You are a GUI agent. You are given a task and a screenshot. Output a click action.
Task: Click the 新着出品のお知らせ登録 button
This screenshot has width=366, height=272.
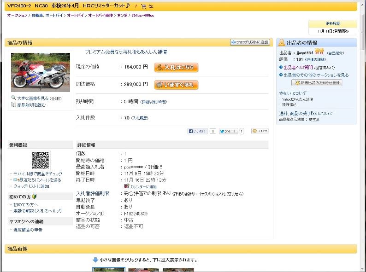(317, 82)
